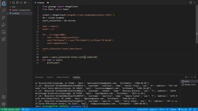Change indentation via Spaces: 4

tap(153, 109)
